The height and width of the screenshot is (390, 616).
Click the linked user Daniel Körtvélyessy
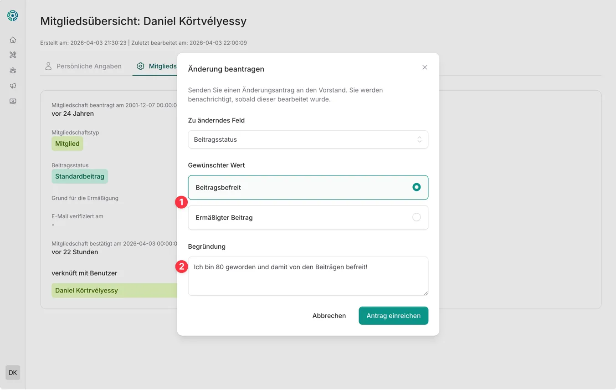[87, 290]
